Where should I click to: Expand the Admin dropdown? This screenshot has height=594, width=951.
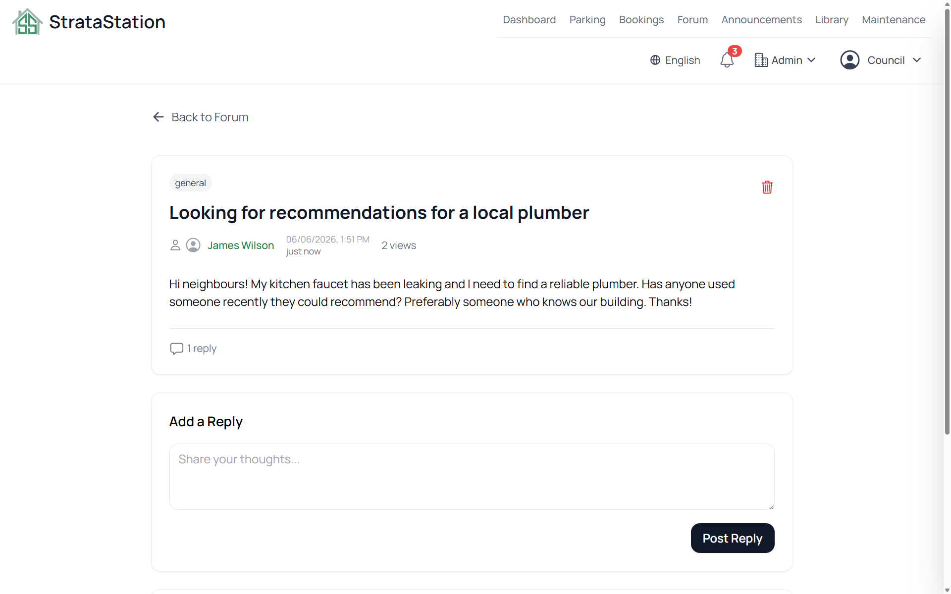(785, 60)
